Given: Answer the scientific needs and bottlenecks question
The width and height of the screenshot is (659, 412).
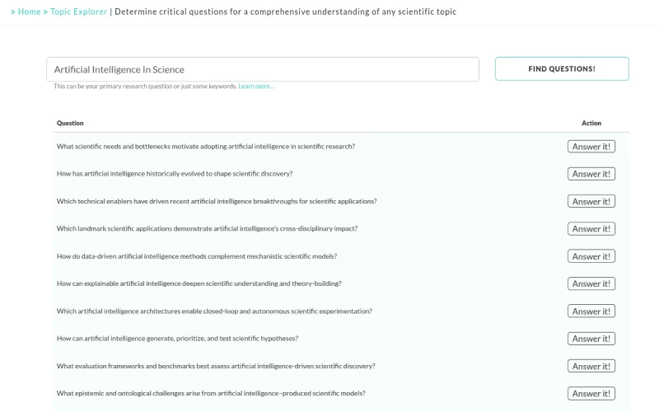Looking at the screenshot, I should click(x=591, y=147).
